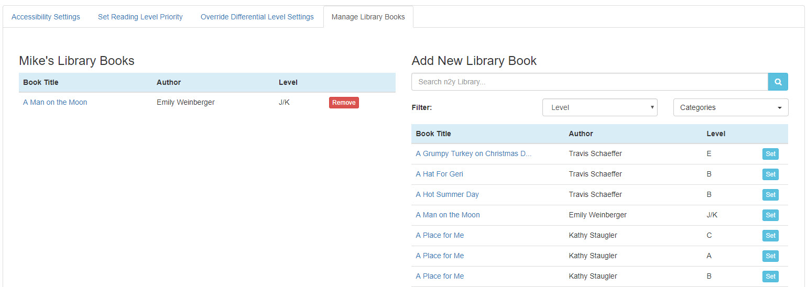Screen dimensions: 807x287
Task: Click the magnifier search icon button
Action: pyautogui.click(x=778, y=82)
